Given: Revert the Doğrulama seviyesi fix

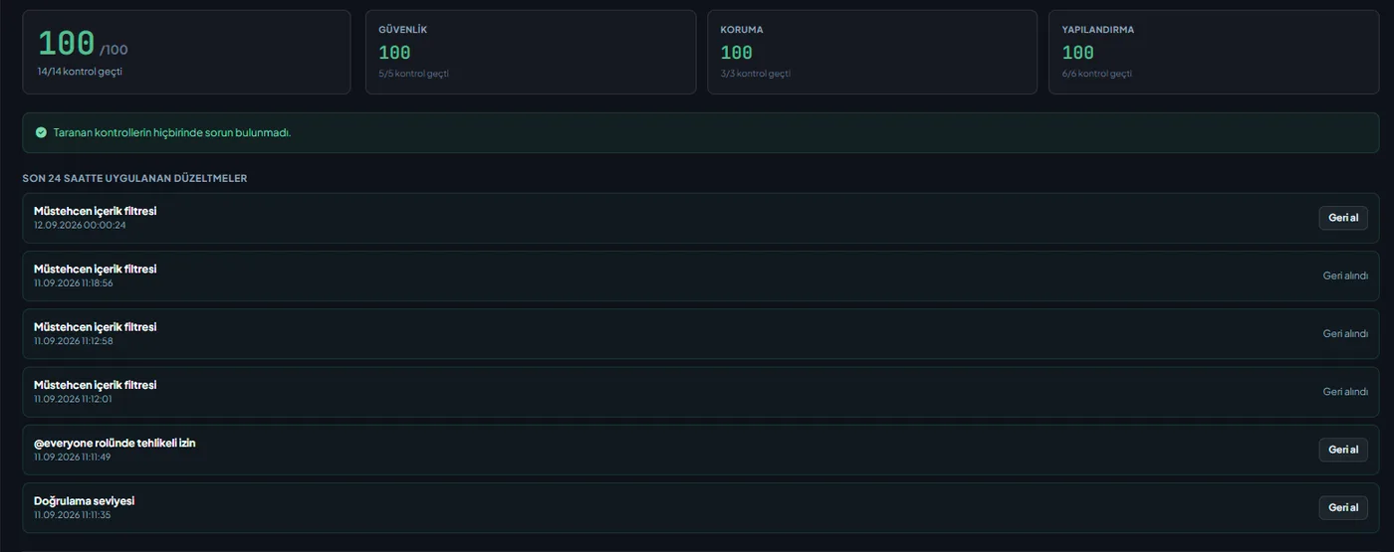Looking at the screenshot, I should pyautogui.click(x=1343, y=507).
